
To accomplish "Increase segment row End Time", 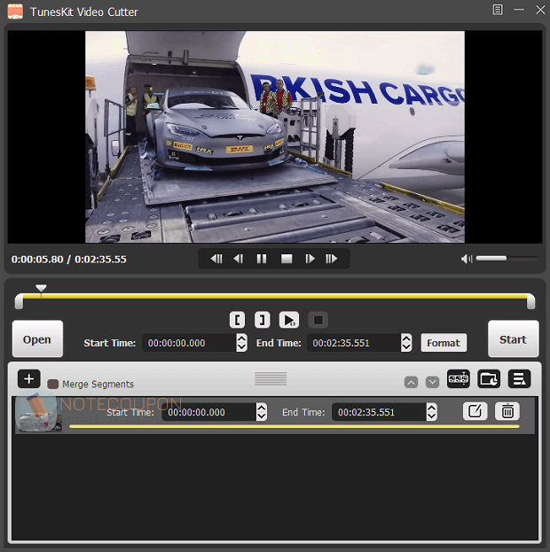I will (x=431, y=408).
